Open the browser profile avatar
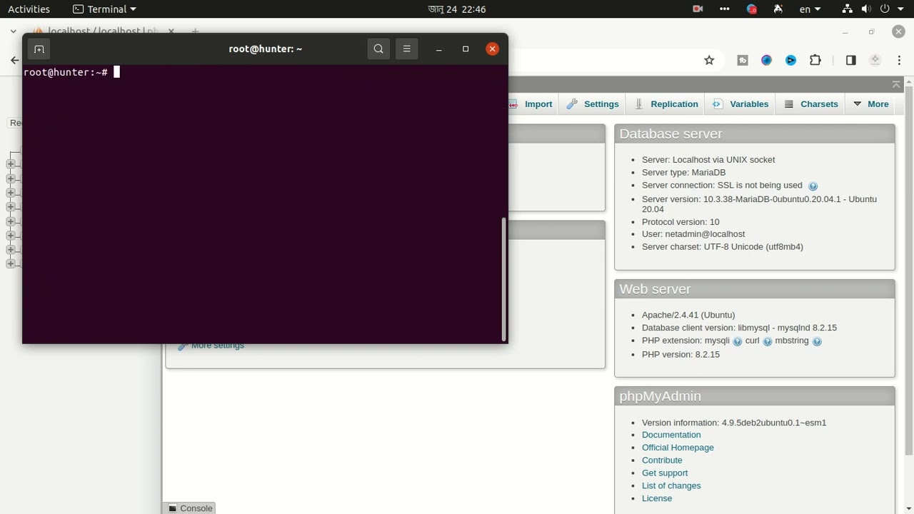914x514 pixels. click(875, 61)
